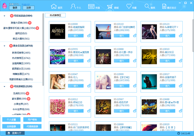Image resolution: width=194 pixels, height=136 pixels.
Task: Select 清网运动(0) category
Action: coord(21,33)
